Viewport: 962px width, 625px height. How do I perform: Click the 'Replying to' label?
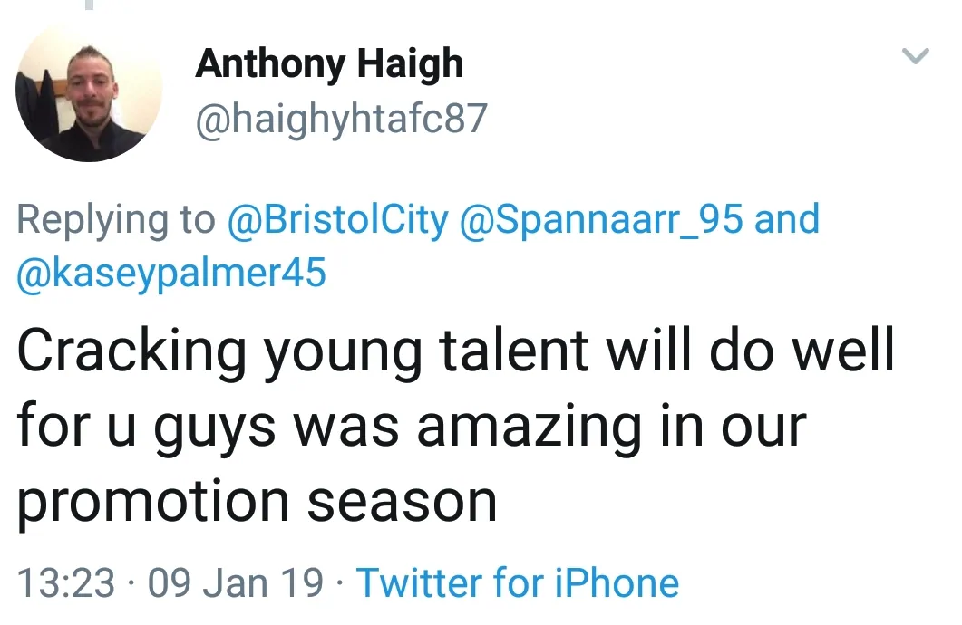point(116,220)
